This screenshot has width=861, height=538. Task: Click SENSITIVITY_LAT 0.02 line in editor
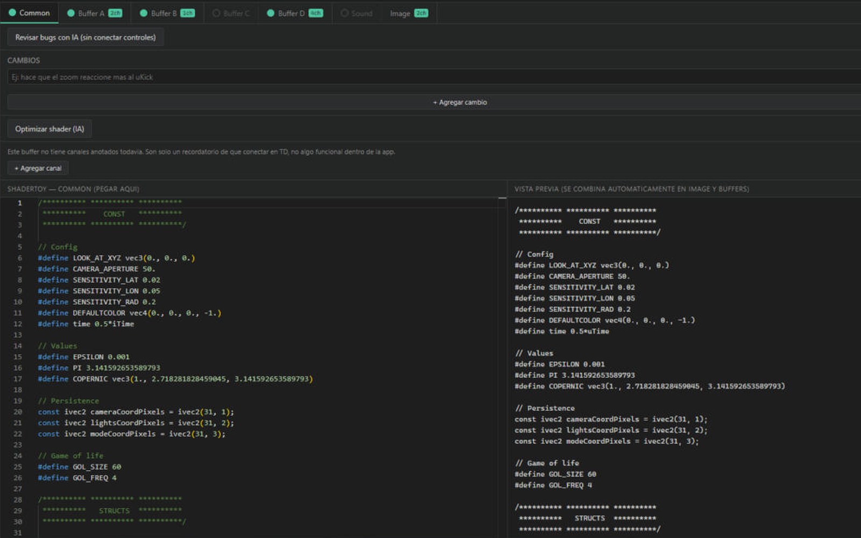click(99, 280)
